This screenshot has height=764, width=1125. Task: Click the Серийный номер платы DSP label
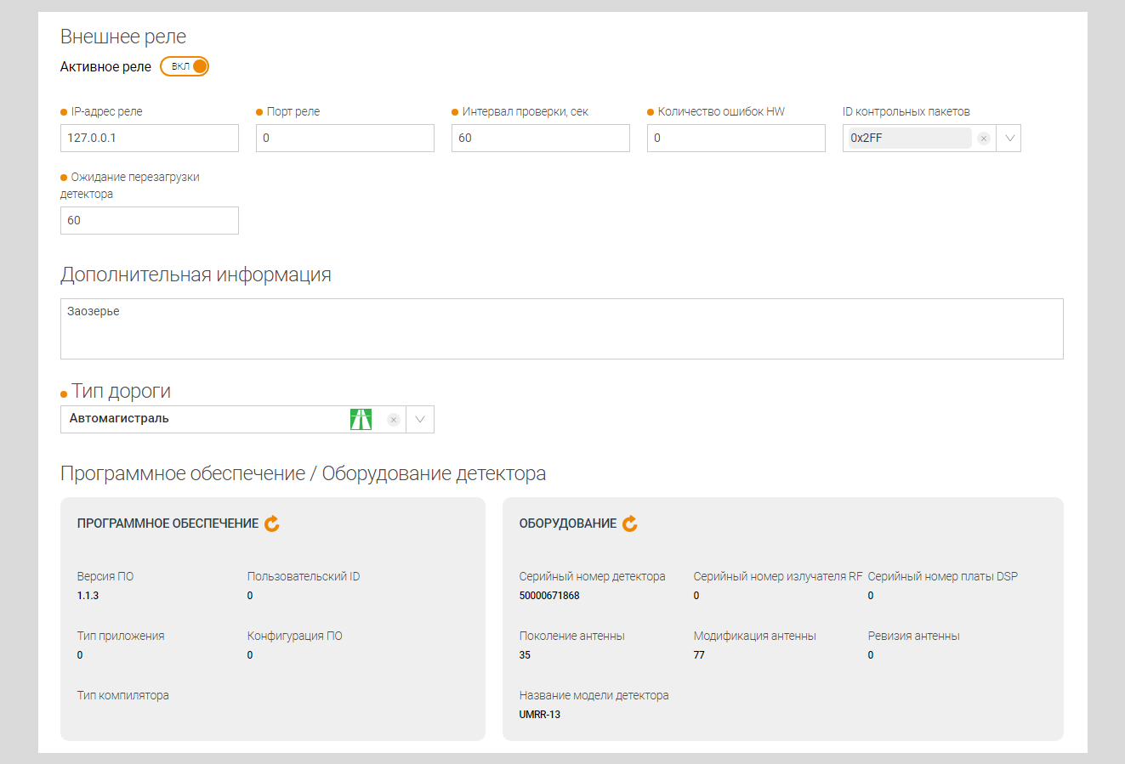tap(943, 576)
